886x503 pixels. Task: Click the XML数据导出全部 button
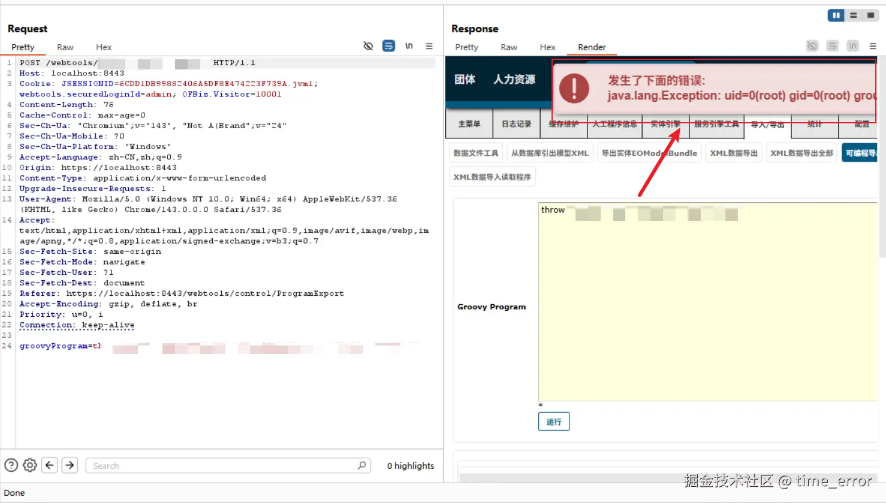coord(801,153)
